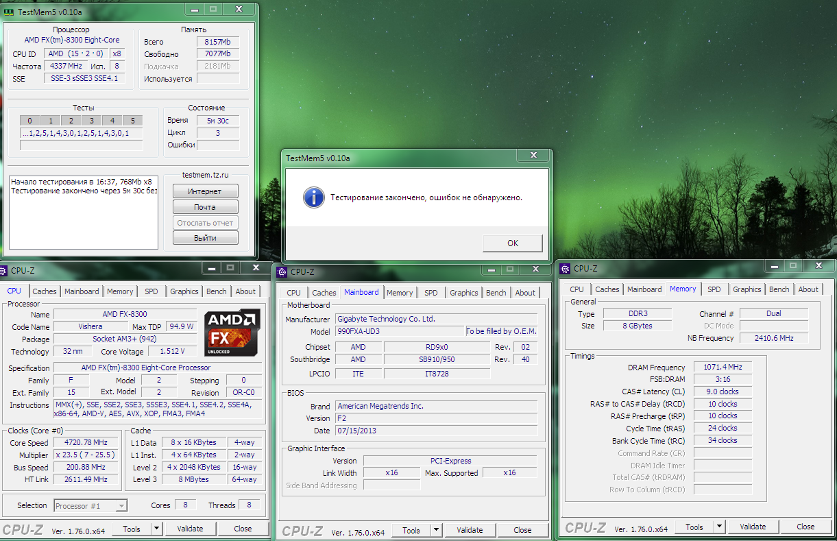Screen dimensions: 837x541
Task: Switch to Caches tab in left CPU-Z window
Action: (x=45, y=291)
